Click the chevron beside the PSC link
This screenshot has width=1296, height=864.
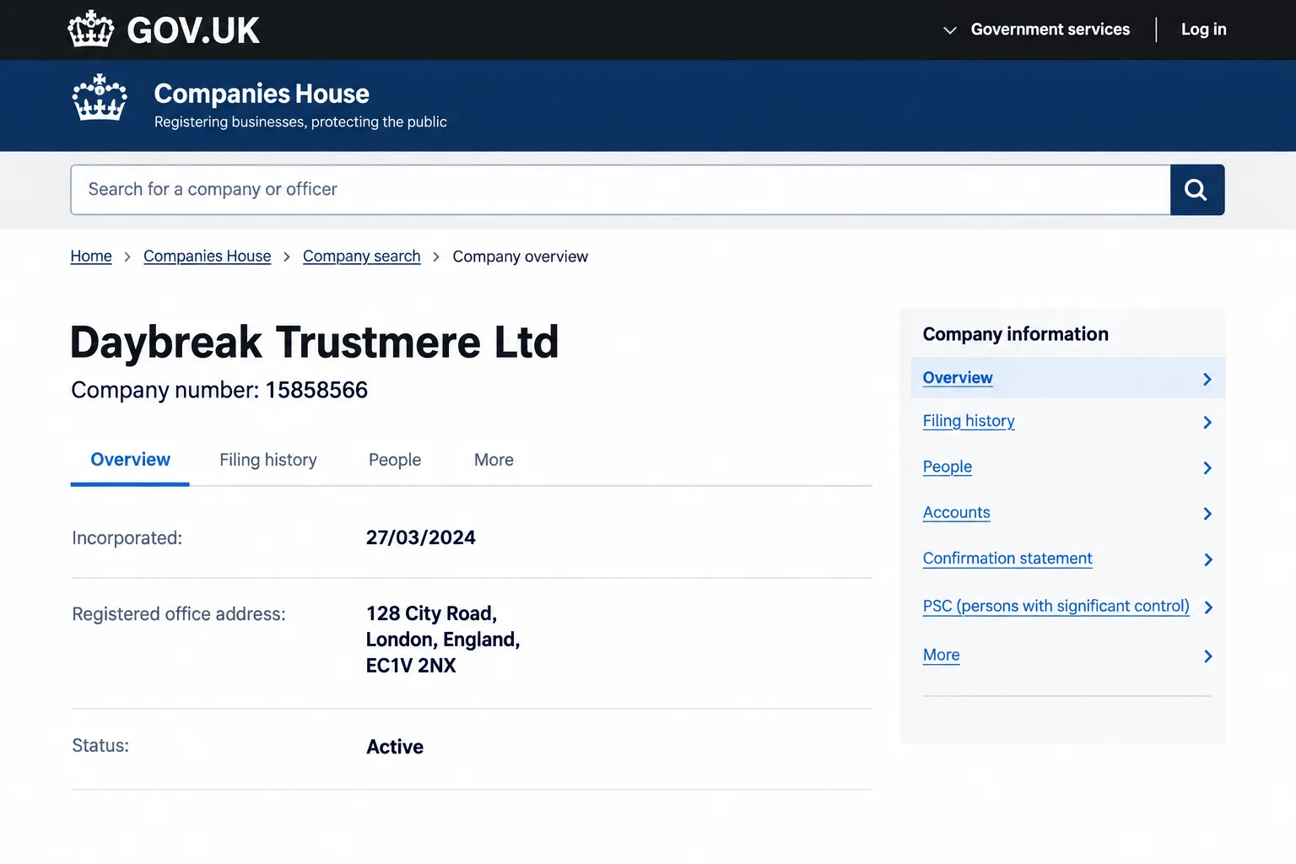(x=1208, y=607)
